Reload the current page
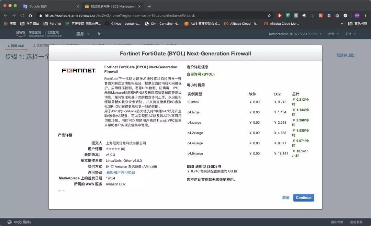Viewport: 371px width, 226px height. click(x=22, y=15)
